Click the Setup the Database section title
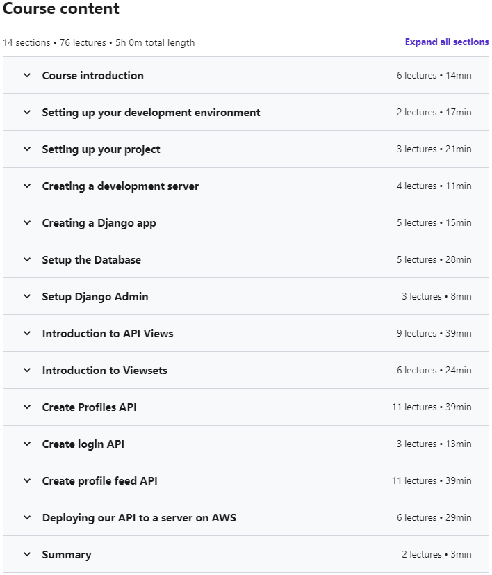This screenshot has width=492, height=575. tap(91, 259)
